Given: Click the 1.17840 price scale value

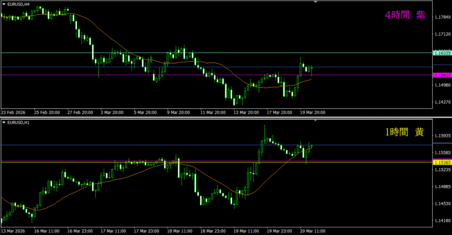Looking at the screenshot, I should click(442, 17).
